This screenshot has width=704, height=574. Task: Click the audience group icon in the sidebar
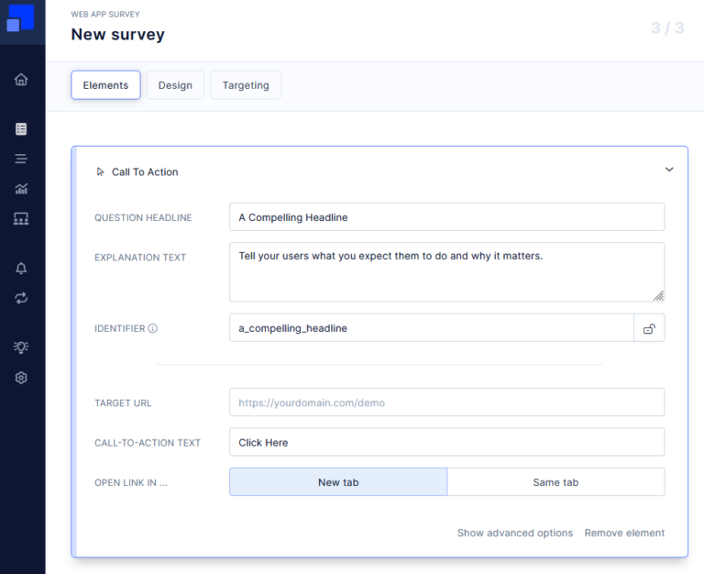(x=21, y=218)
